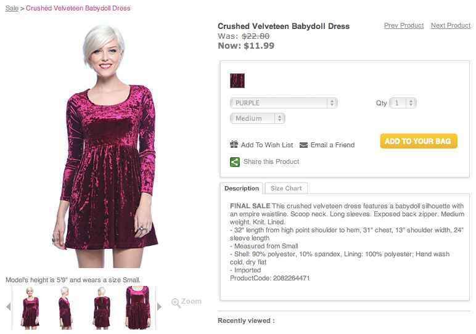
Task: Click the green Share this Product icon
Action: click(x=235, y=162)
